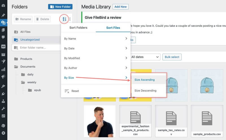The height and width of the screenshot is (140, 226).
Task: Open the All dates dropdown
Action: pos(145,57)
